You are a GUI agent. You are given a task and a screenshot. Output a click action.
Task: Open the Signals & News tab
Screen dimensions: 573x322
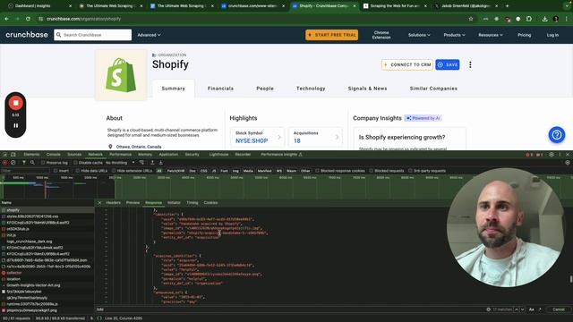[367, 89]
